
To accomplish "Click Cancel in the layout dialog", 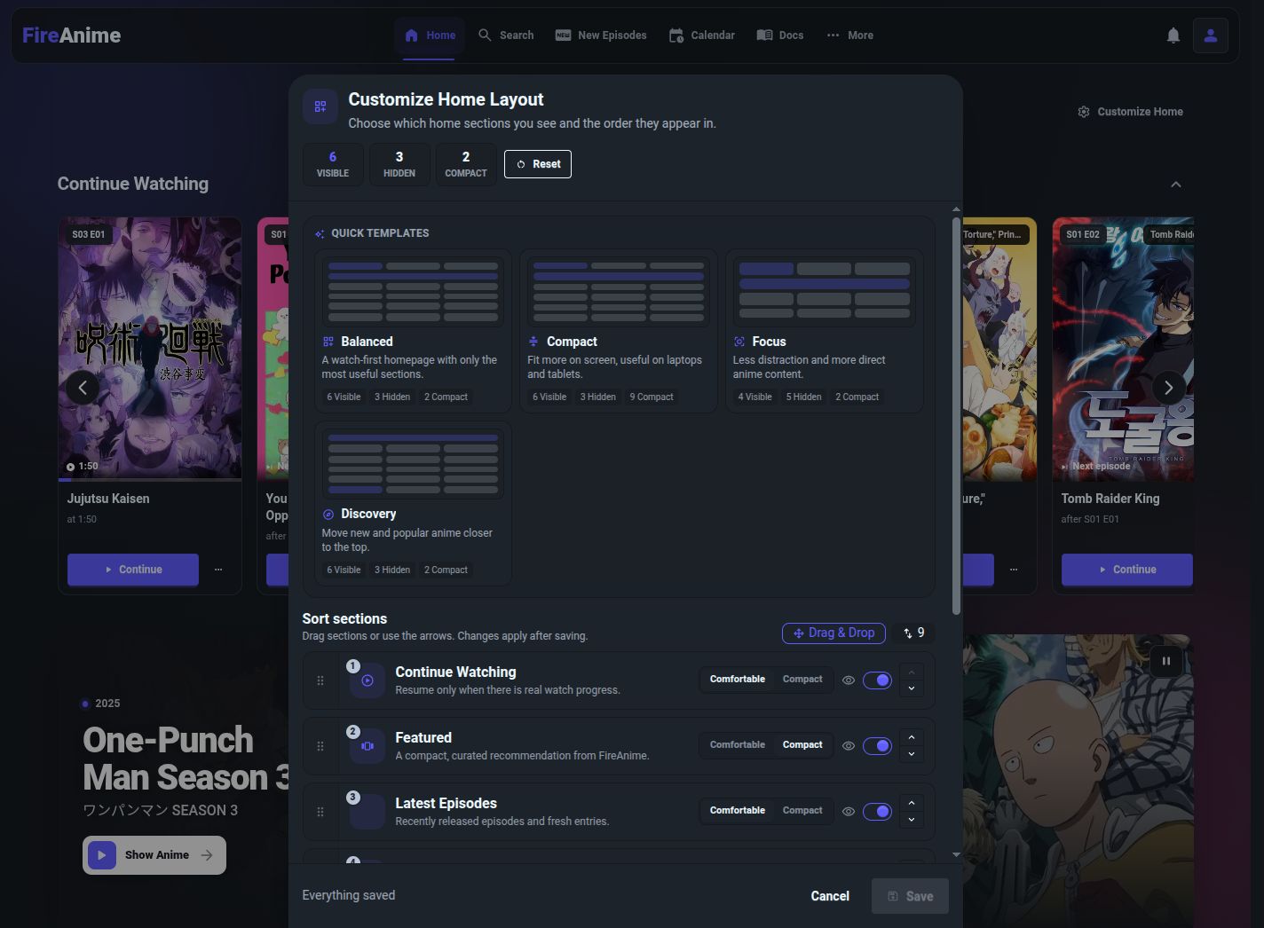I will tap(830, 896).
